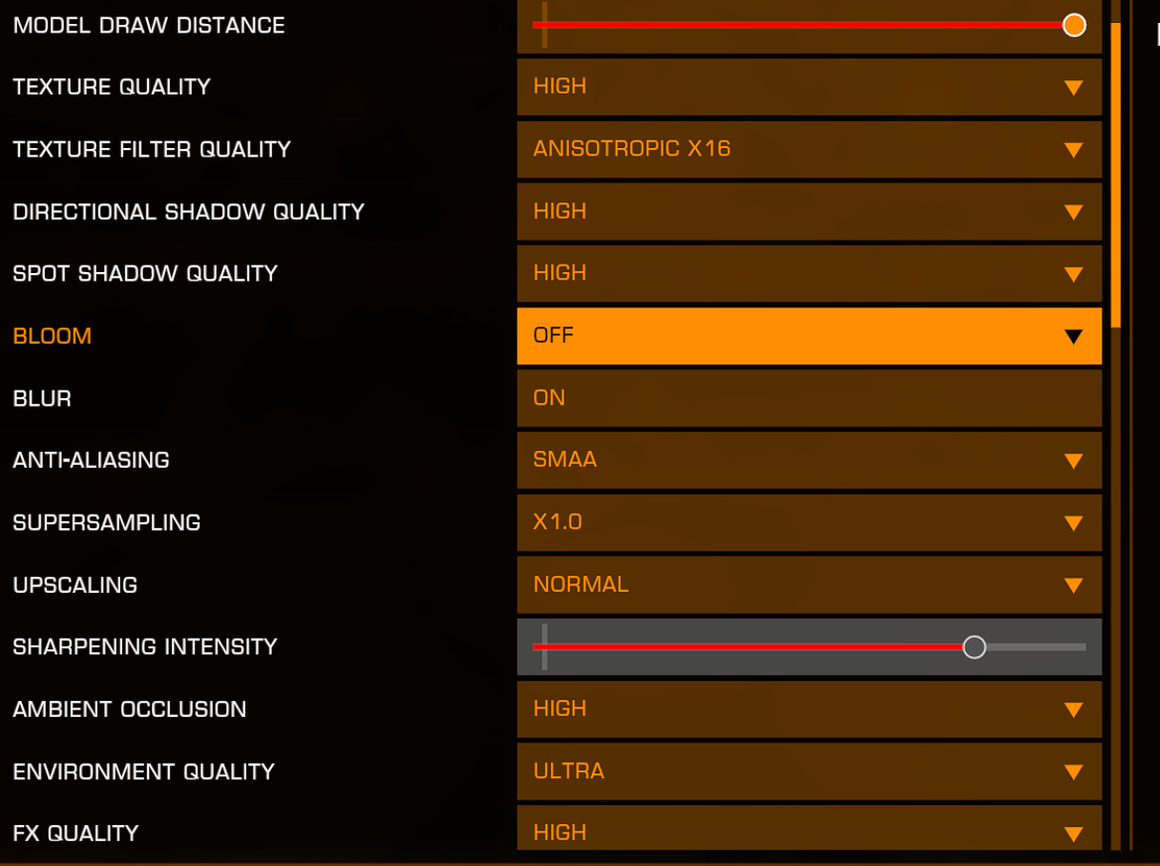The height and width of the screenshot is (866, 1160).
Task: Click the ANISOTROPIC X16 value field
Action: click(x=809, y=149)
